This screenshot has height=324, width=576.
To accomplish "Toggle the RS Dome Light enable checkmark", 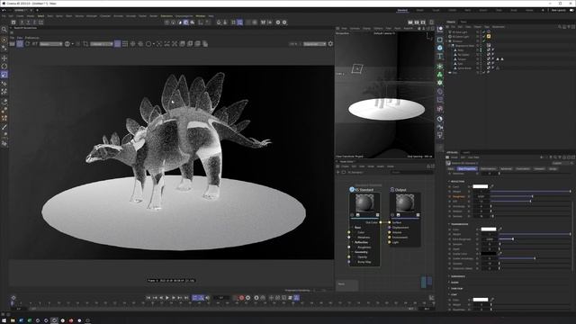I will (x=484, y=36).
